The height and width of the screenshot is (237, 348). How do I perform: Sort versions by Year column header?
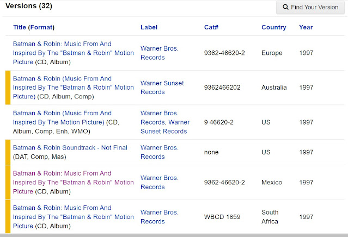pyautogui.click(x=306, y=27)
